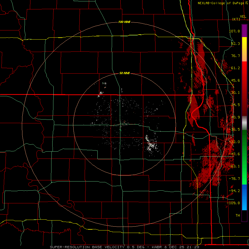Screen dimensions: 249x249
Task: Click the -47.6 velocity scale value
Action: click(x=235, y=154)
